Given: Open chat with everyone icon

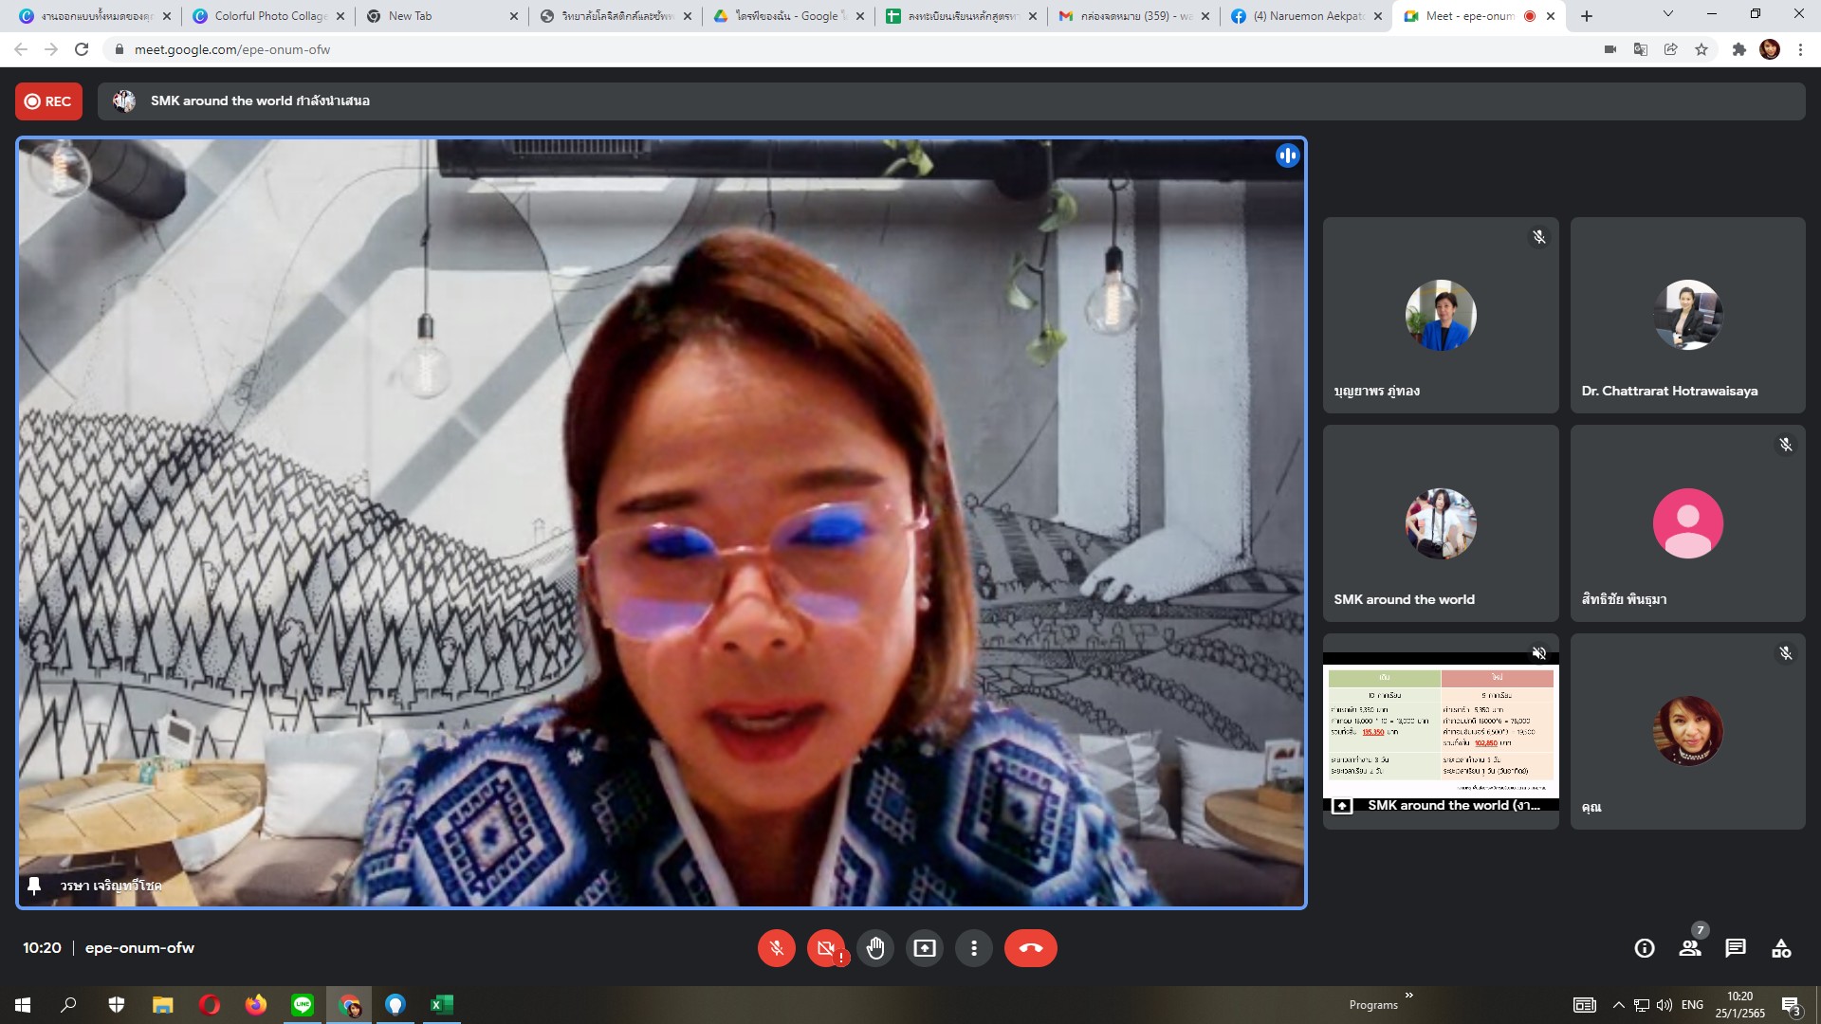Looking at the screenshot, I should pyautogui.click(x=1736, y=948).
